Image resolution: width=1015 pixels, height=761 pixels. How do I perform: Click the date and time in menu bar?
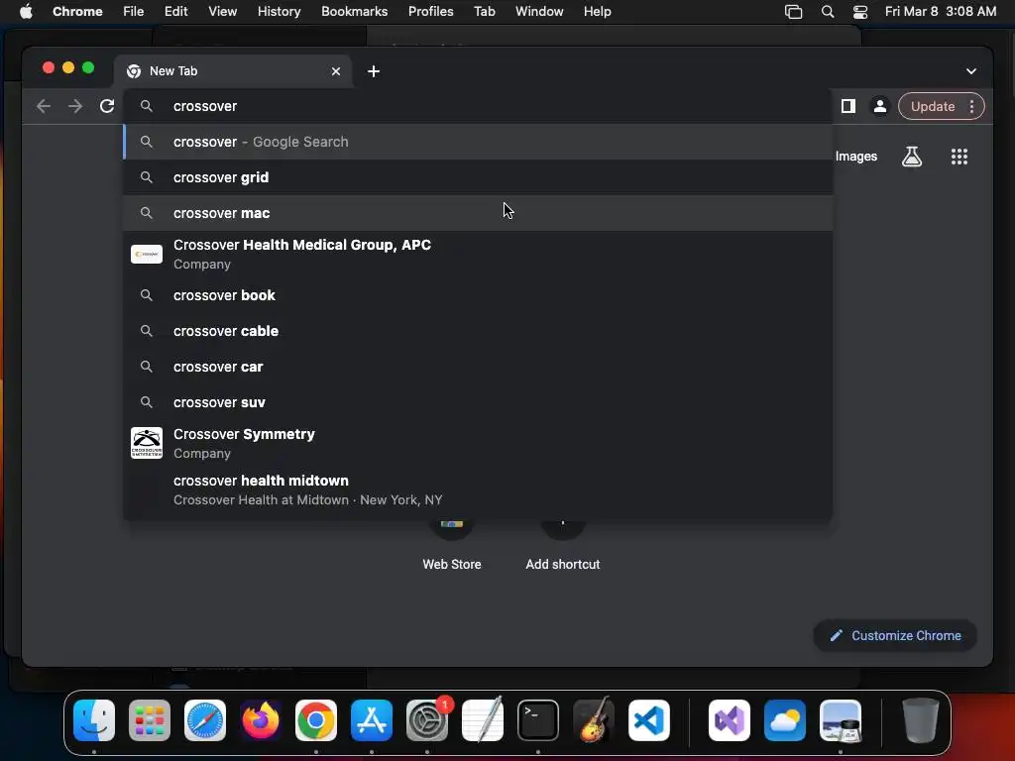941,11
